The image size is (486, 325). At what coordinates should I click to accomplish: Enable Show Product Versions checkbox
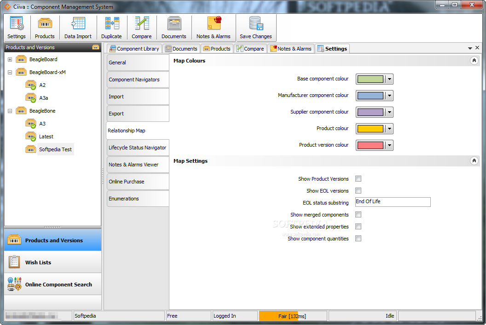pyautogui.click(x=359, y=179)
